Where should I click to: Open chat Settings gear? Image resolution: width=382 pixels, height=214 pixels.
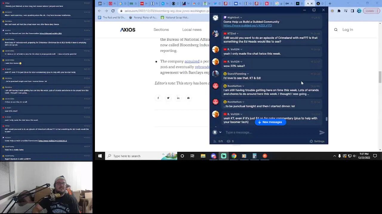pos(317,141)
